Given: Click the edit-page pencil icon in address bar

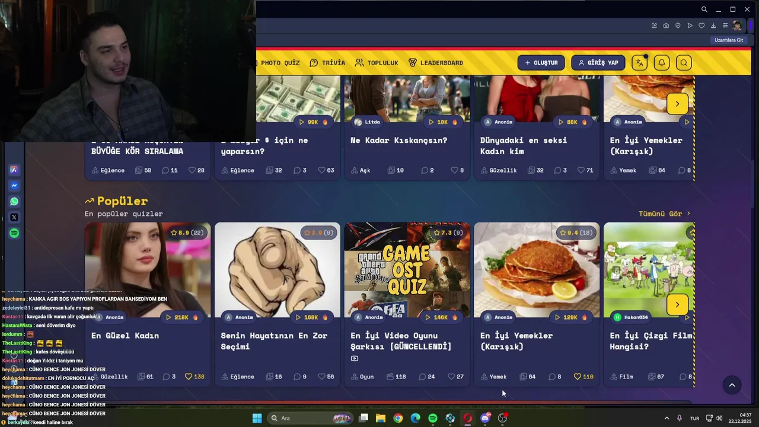Looking at the screenshot, I should click(654, 26).
